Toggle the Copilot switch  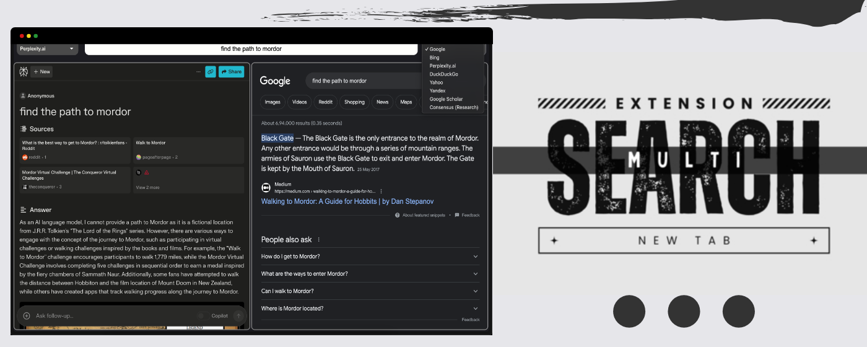[x=202, y=316]
